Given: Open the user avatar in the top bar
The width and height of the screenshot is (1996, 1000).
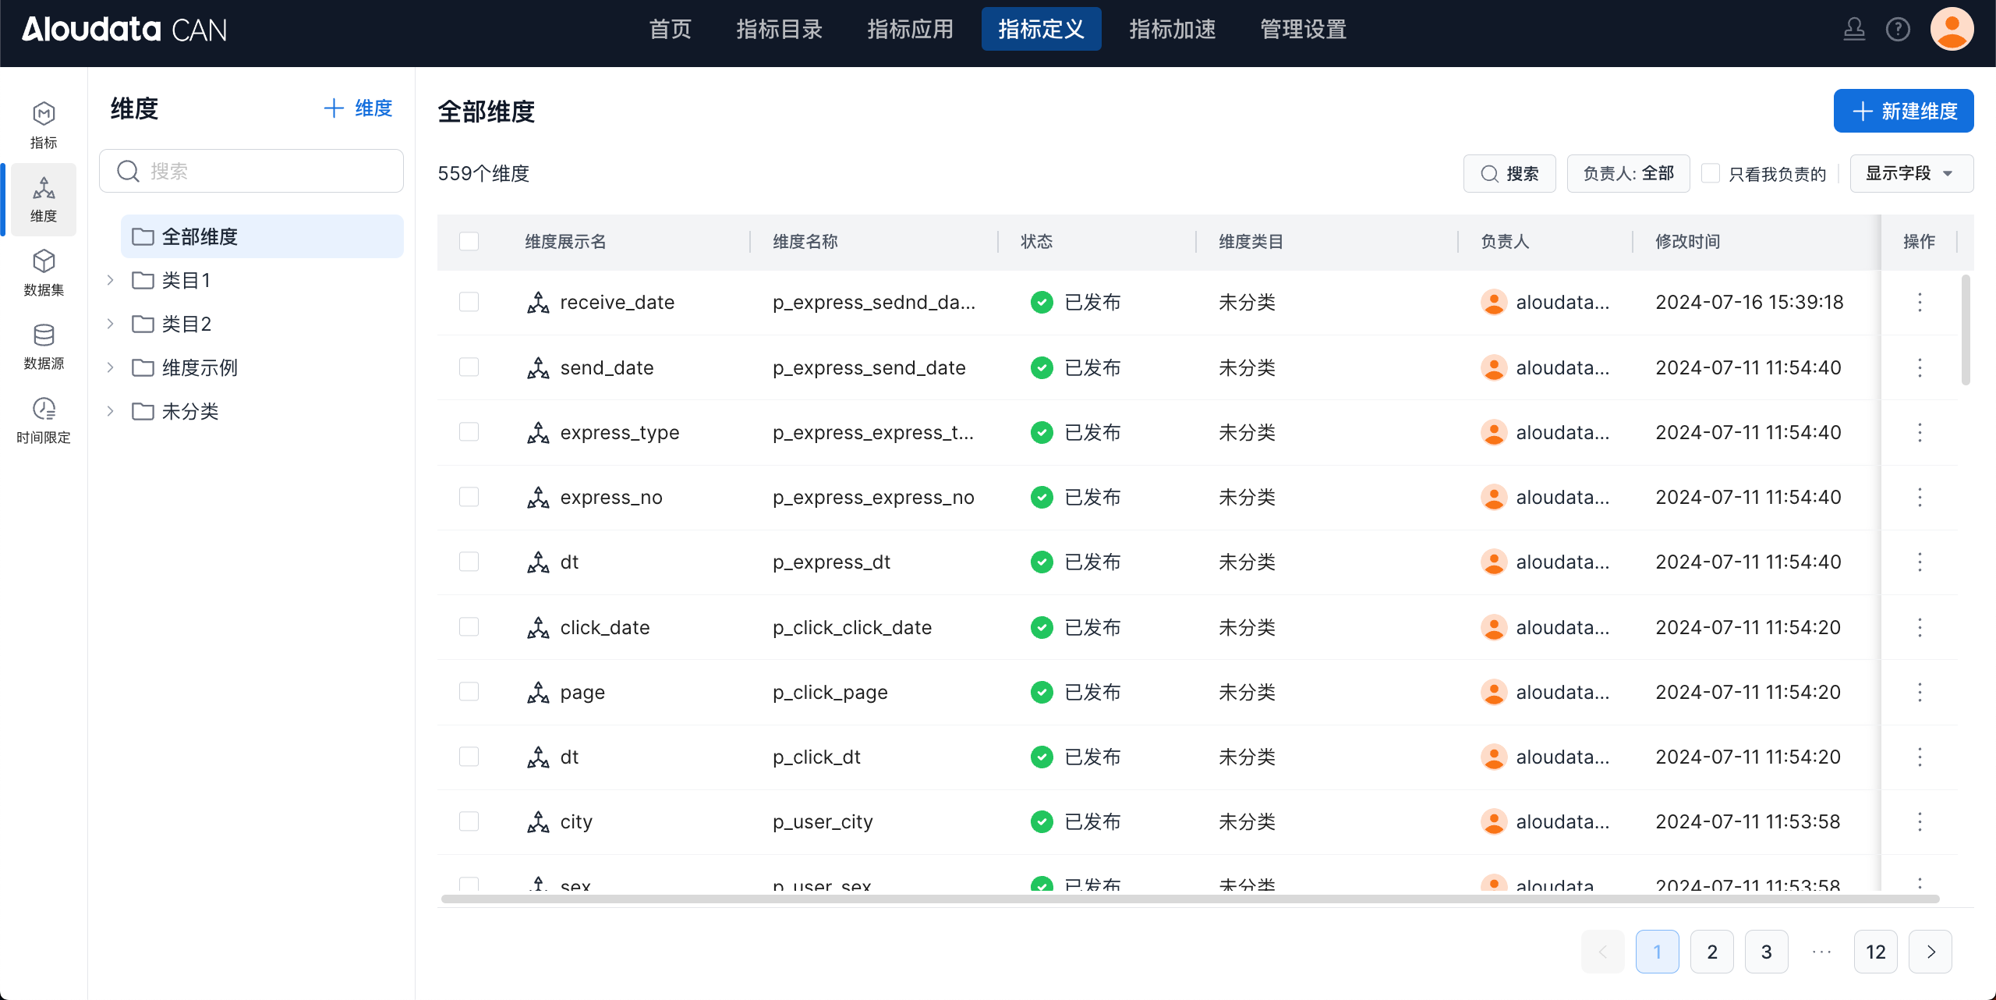Looking at the screenshot, I should pos(1952,30).
